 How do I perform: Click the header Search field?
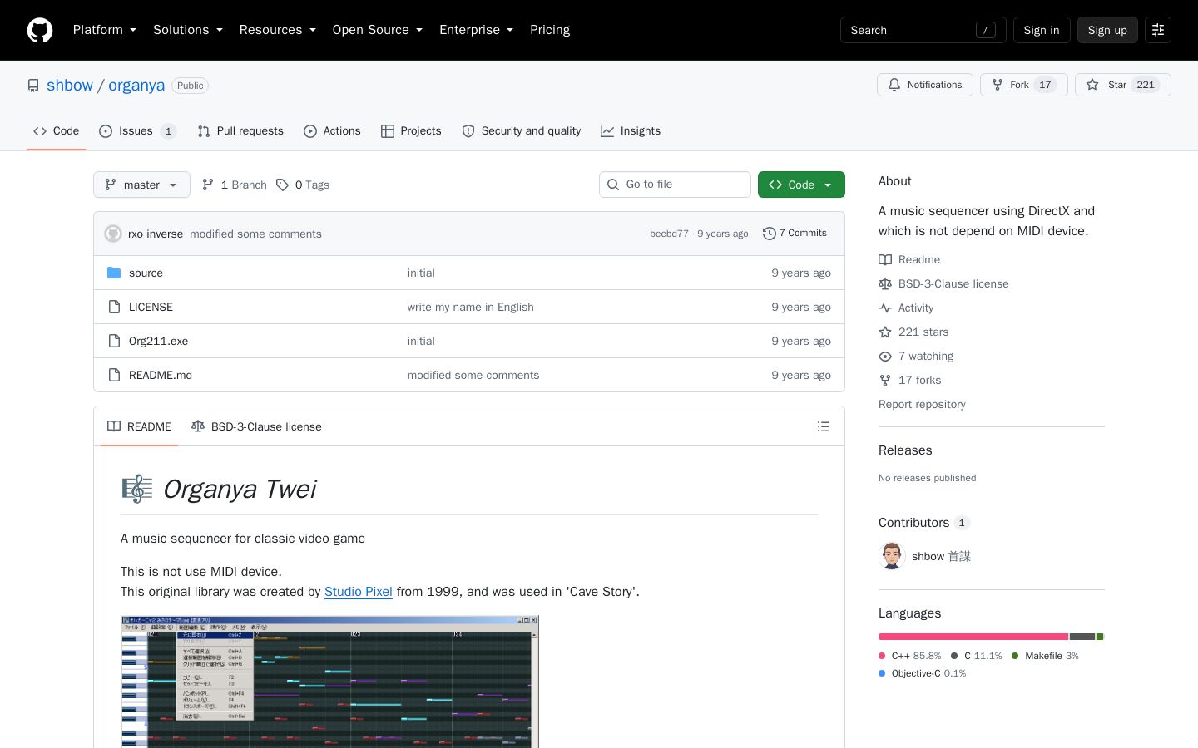tap(923, 30)
